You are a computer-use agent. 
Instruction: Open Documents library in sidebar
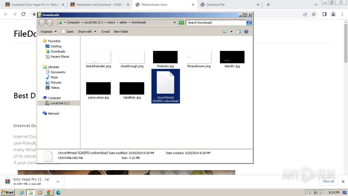(55, 72)
